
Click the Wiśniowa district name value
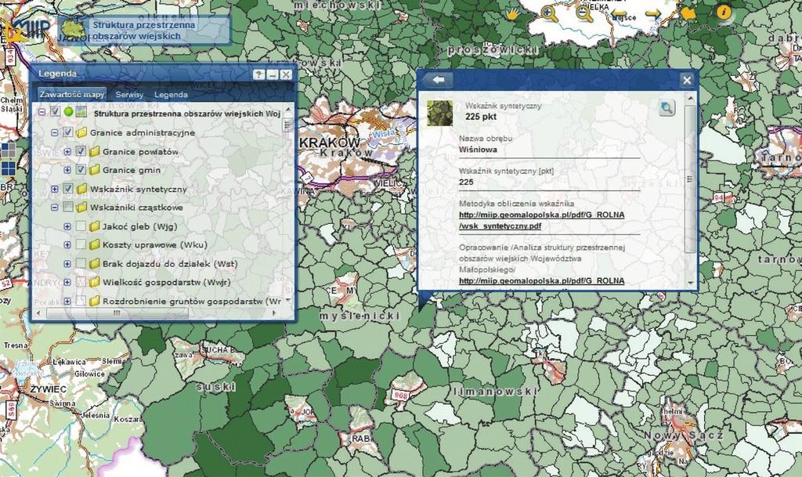pos(478,150)
